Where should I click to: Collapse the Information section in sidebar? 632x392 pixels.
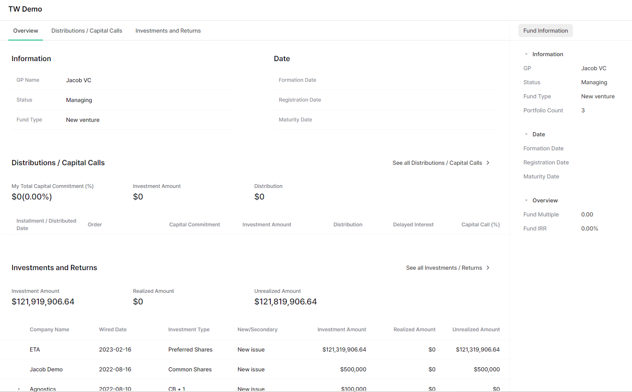[x=526, y=54]
